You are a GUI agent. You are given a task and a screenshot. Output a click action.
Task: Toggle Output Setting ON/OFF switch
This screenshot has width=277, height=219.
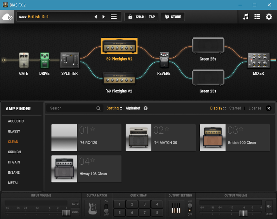pos(190,208)
